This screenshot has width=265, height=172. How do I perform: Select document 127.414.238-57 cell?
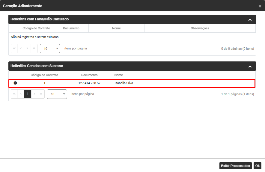tap(89, 83)
